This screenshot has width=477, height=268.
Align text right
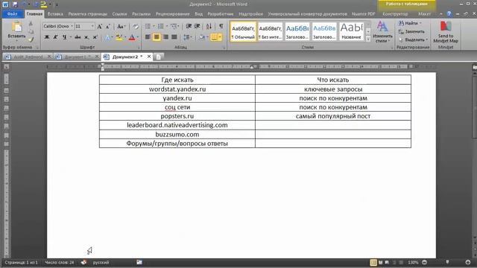165,37
